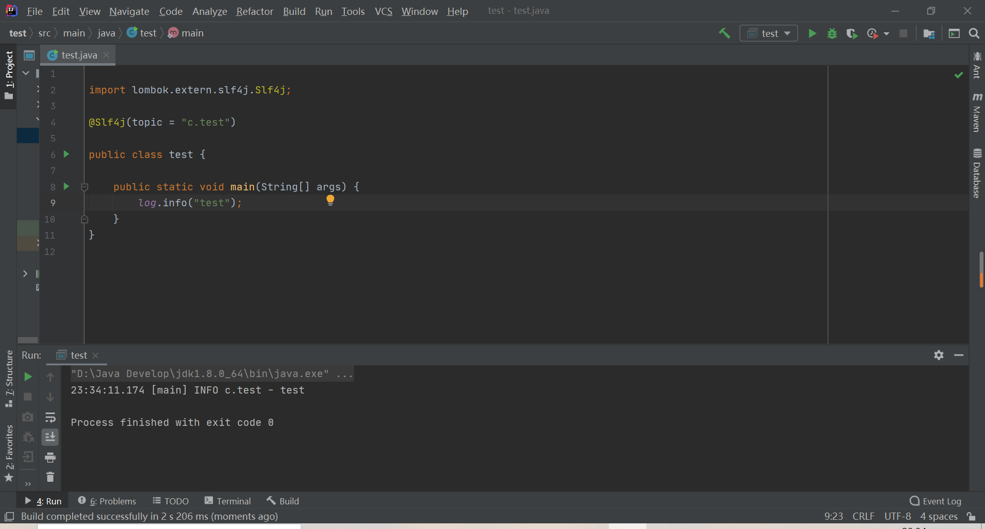The width and height of the screenshot is (985, 529).
Task: Close the 'test' Run tab
Action: 95,355
